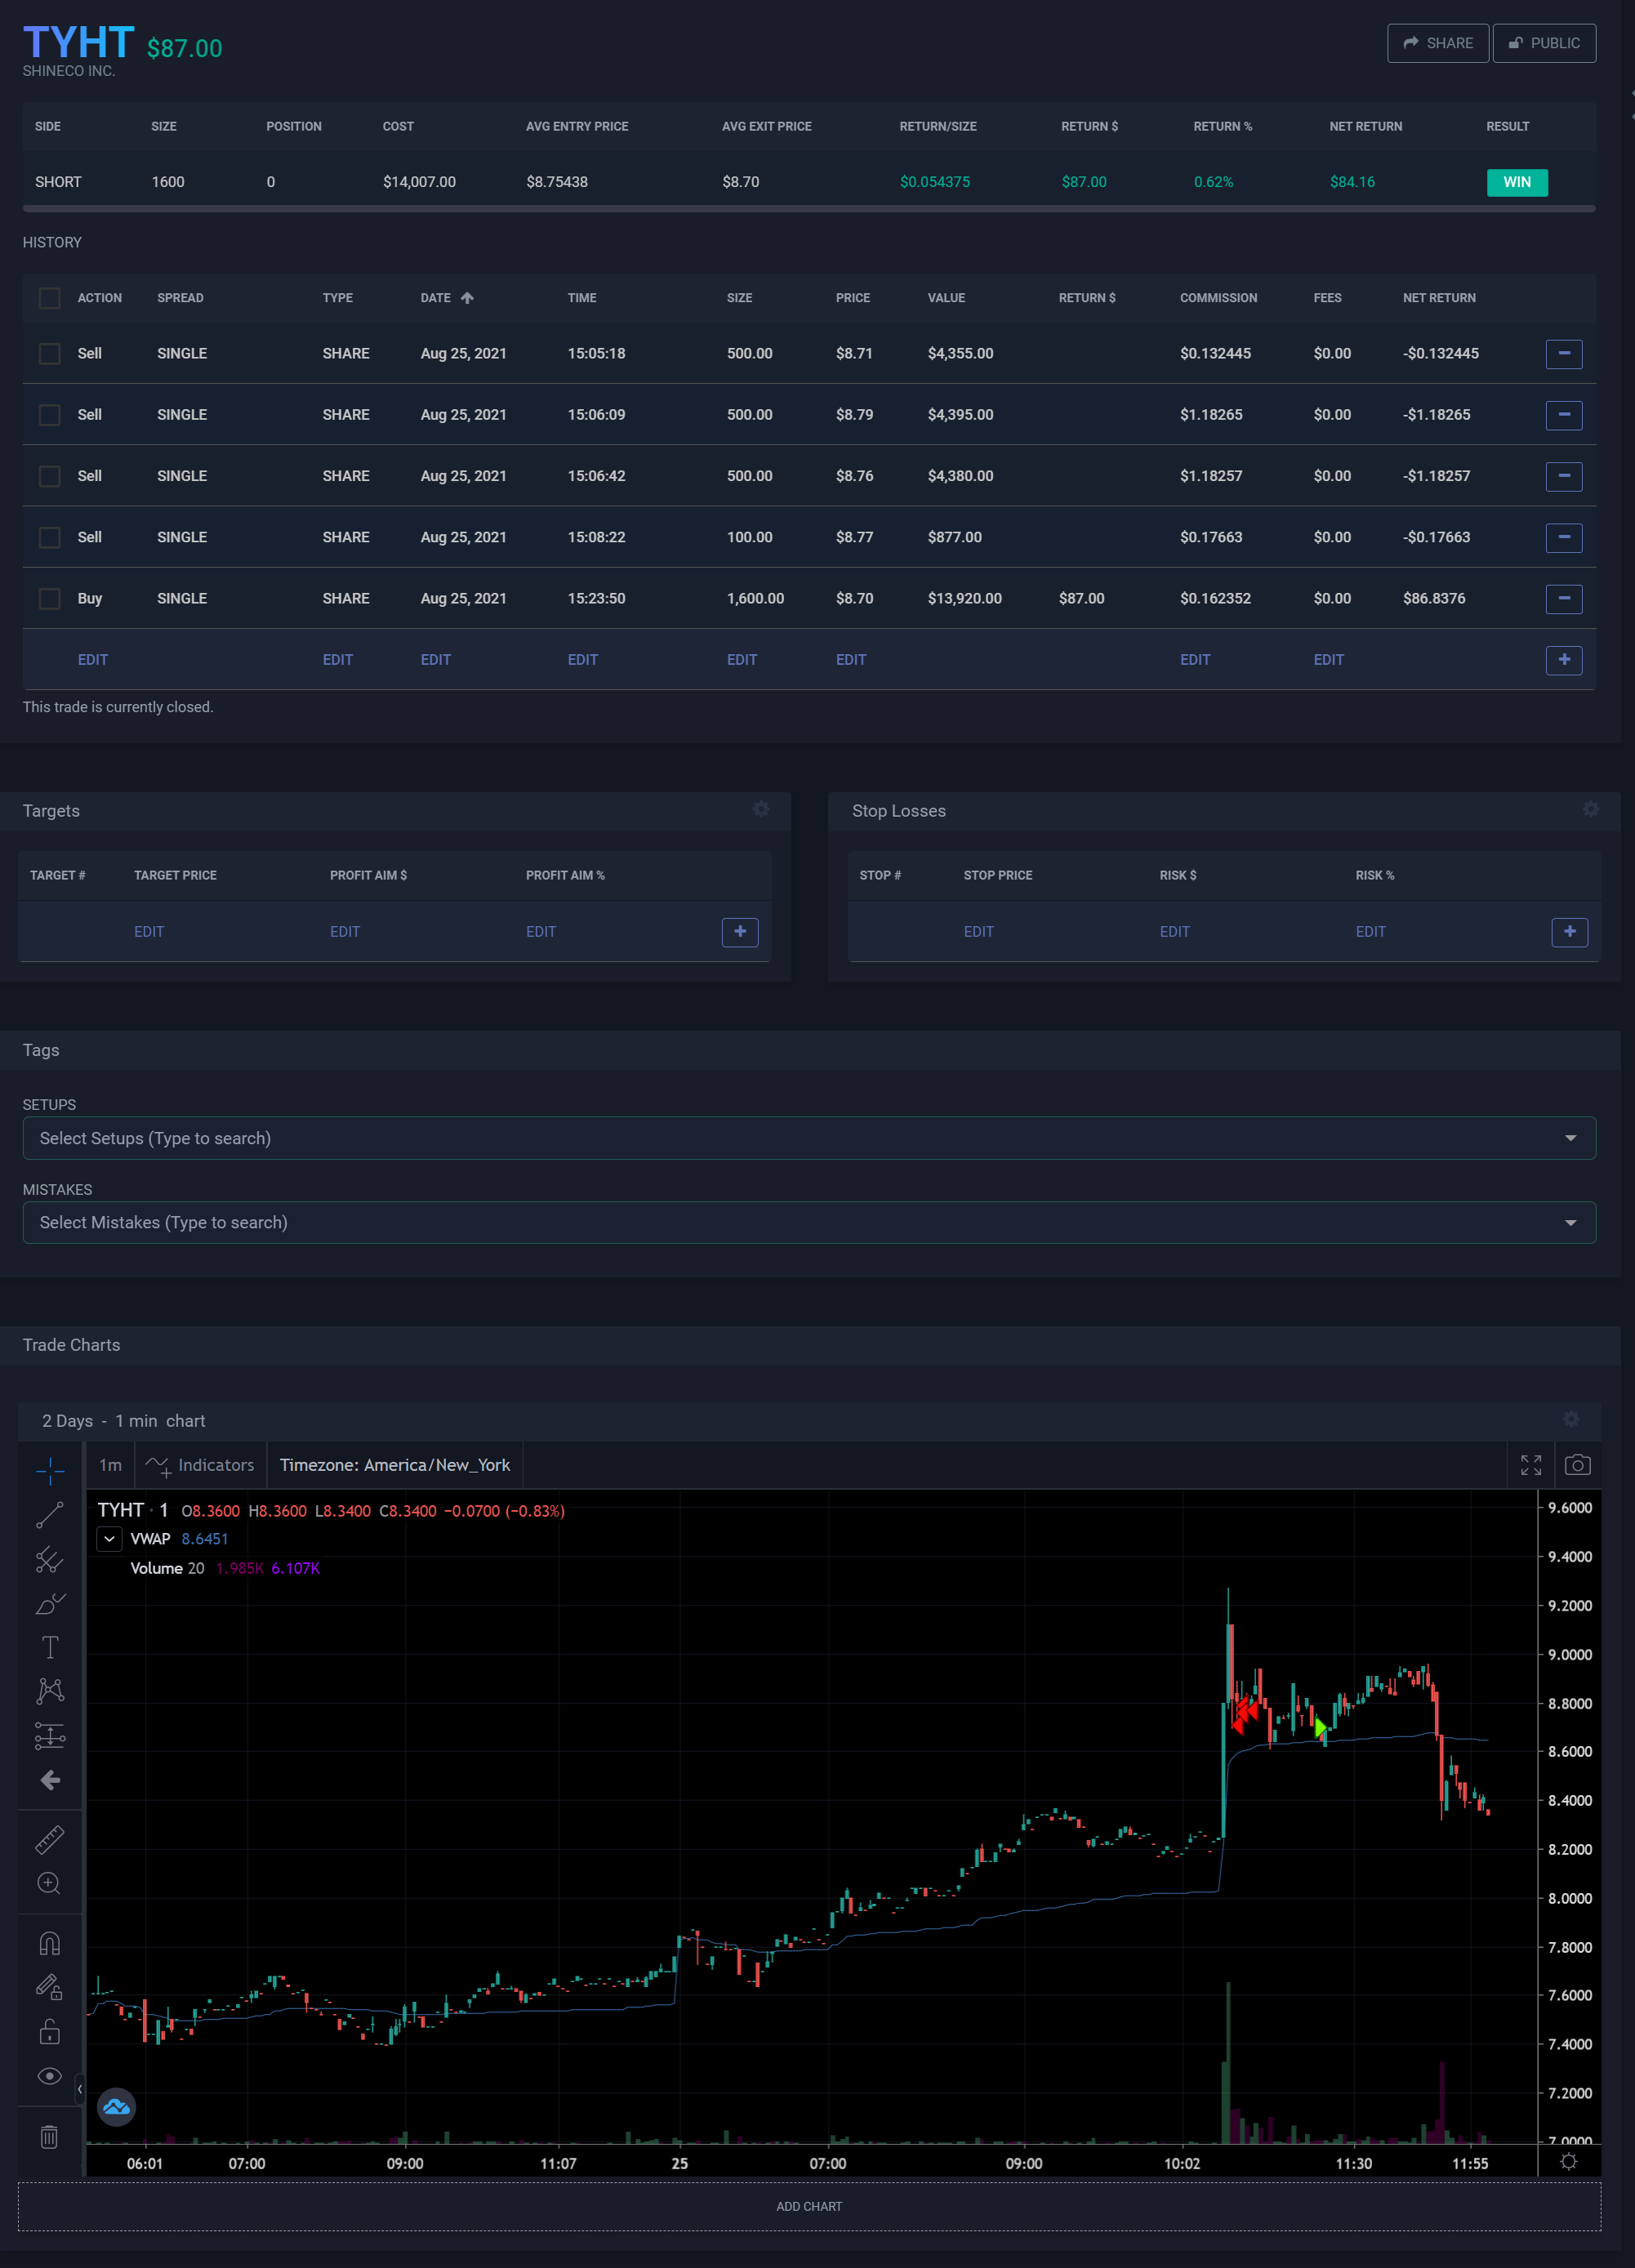Toggle the magnet mode icon

coord(49,1943)
